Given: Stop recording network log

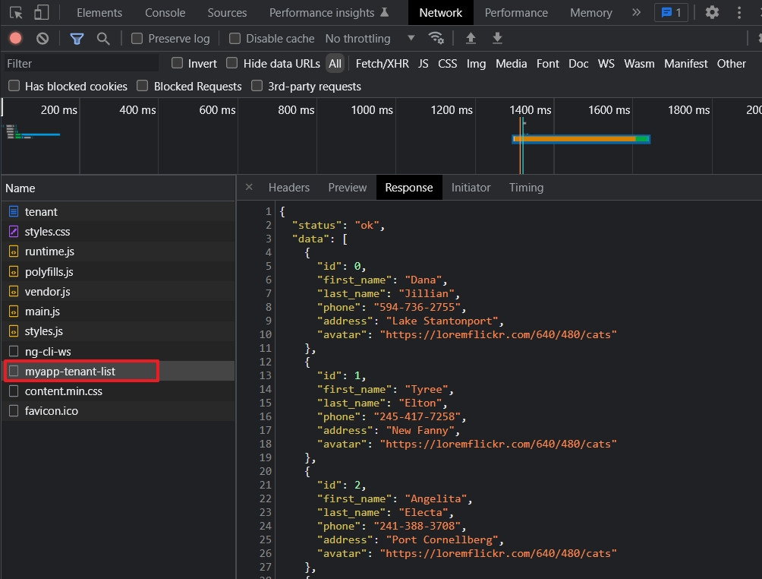Looking at the screenshot, I should pos(15,39).
